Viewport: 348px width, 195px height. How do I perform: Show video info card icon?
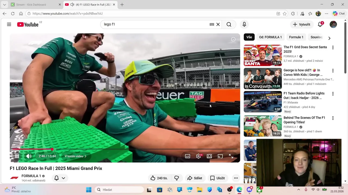click(x=233, y=39)
